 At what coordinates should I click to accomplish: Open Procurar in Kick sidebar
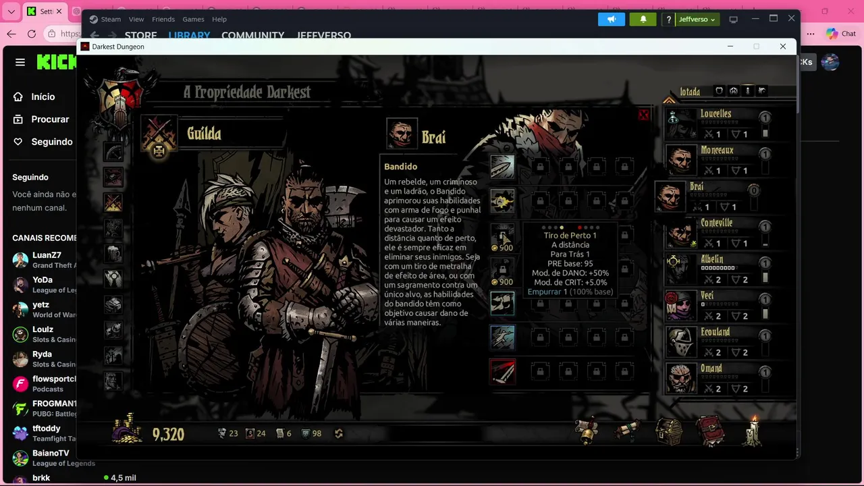(50, 119)
